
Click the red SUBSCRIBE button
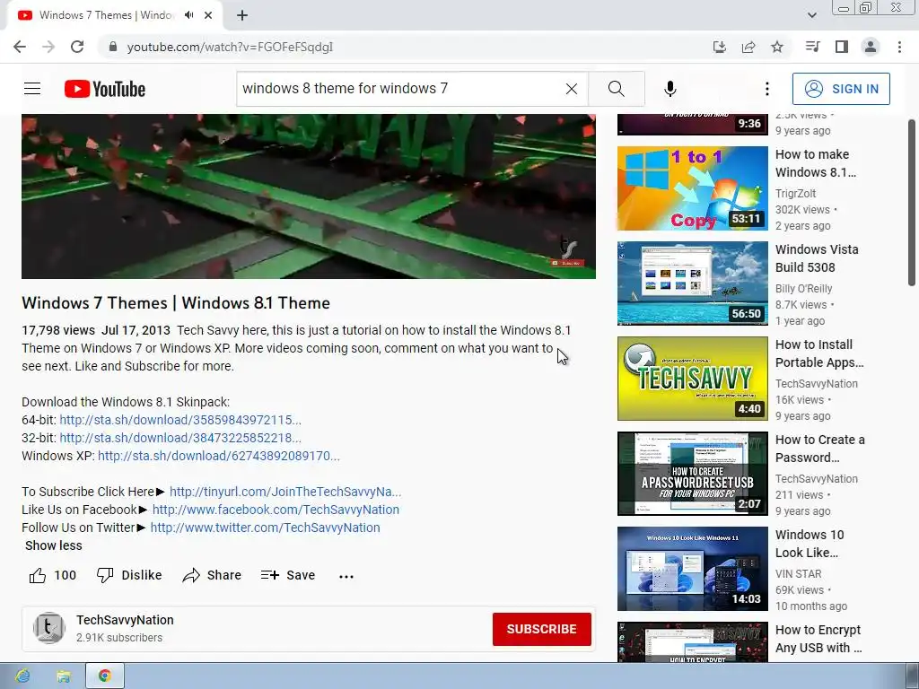coord(541,629)
